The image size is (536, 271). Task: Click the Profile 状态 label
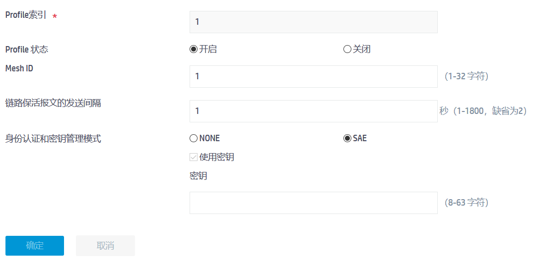(x=27, y=50)
